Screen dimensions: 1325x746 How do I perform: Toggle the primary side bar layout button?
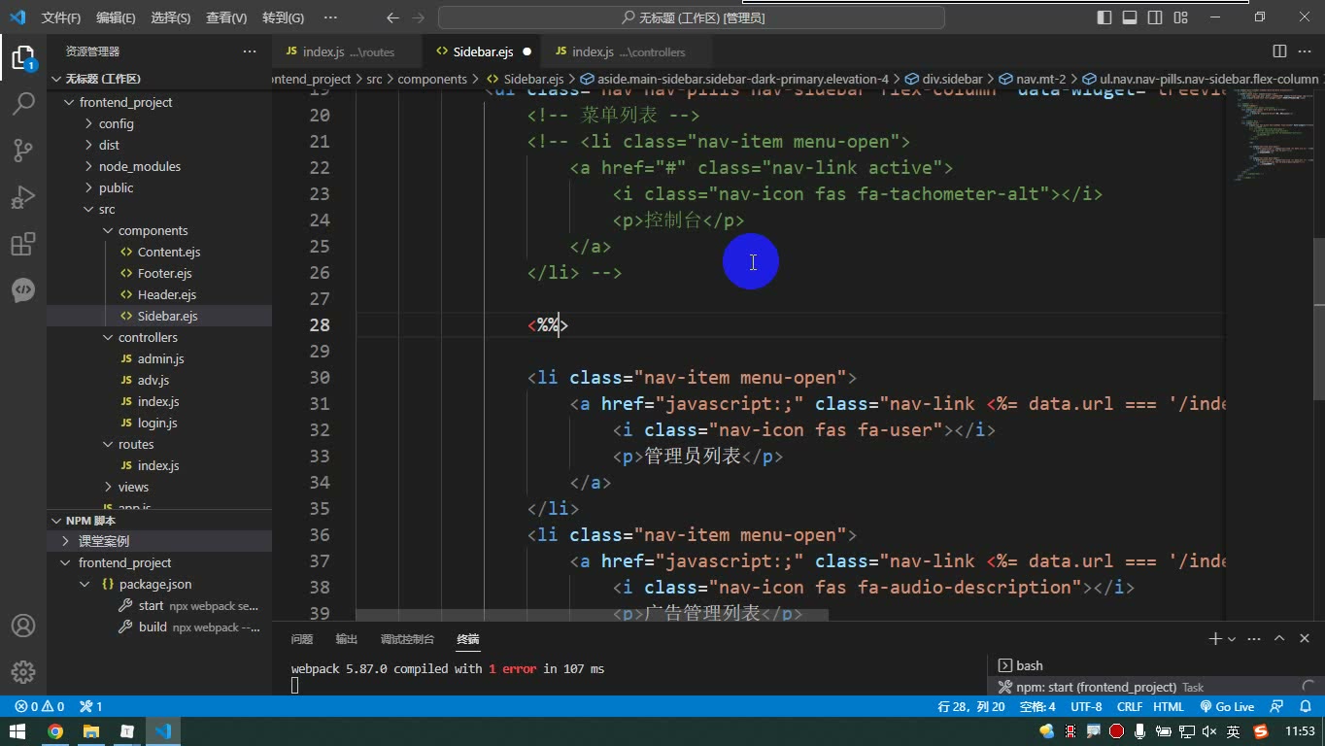click(1104, 17)
